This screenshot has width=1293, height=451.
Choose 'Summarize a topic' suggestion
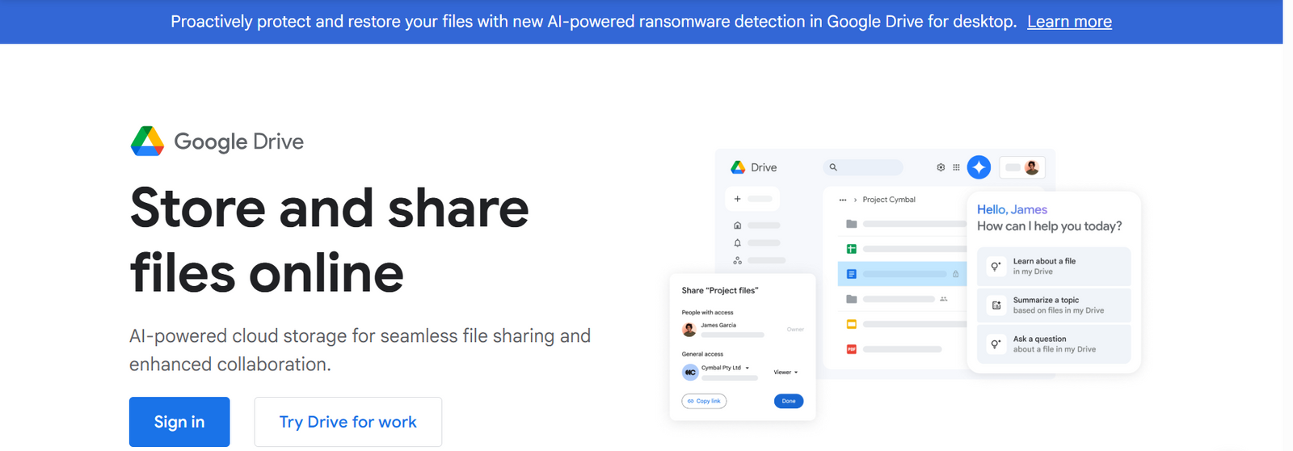coord(1053,305)
